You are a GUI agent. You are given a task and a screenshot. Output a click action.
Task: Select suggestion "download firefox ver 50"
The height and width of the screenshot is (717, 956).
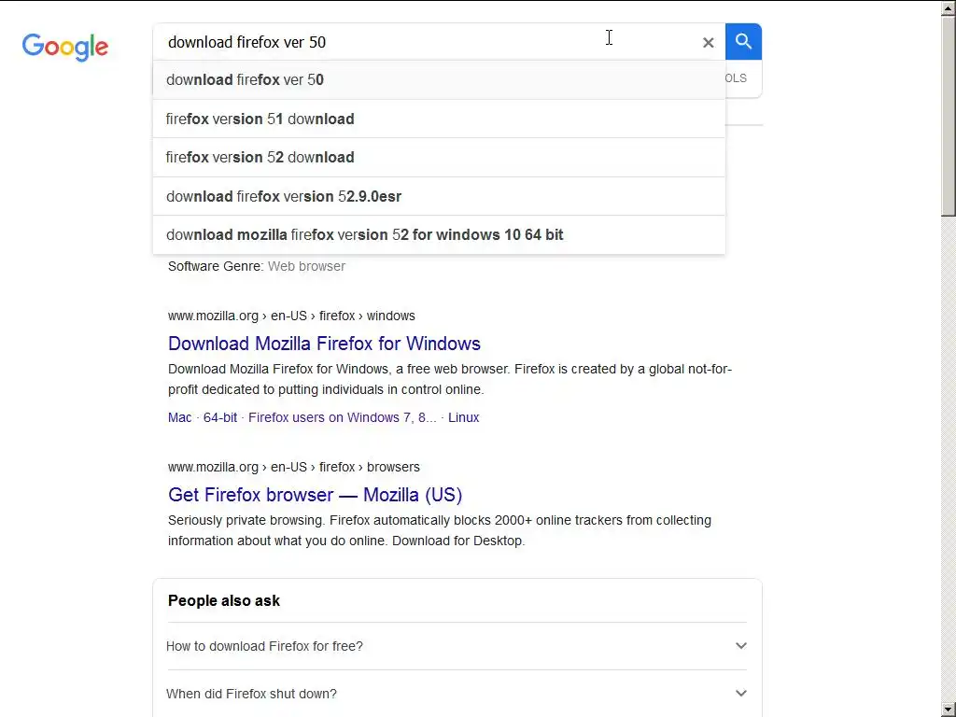[439, 80]
